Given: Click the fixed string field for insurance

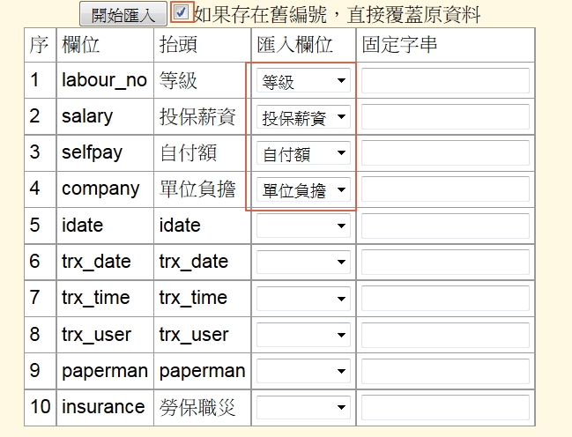Looking at the screenshot, I should 445,407.
